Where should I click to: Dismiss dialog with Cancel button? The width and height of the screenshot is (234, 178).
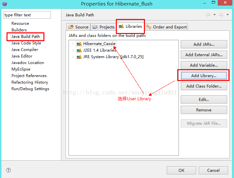point(213,170)
